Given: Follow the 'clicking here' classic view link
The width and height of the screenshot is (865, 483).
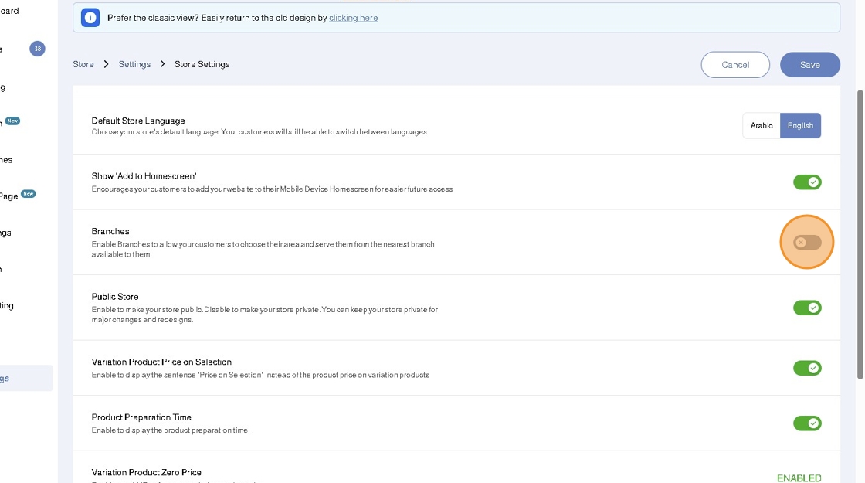Looking at the screenshot, I should click(x=353, y=18).
